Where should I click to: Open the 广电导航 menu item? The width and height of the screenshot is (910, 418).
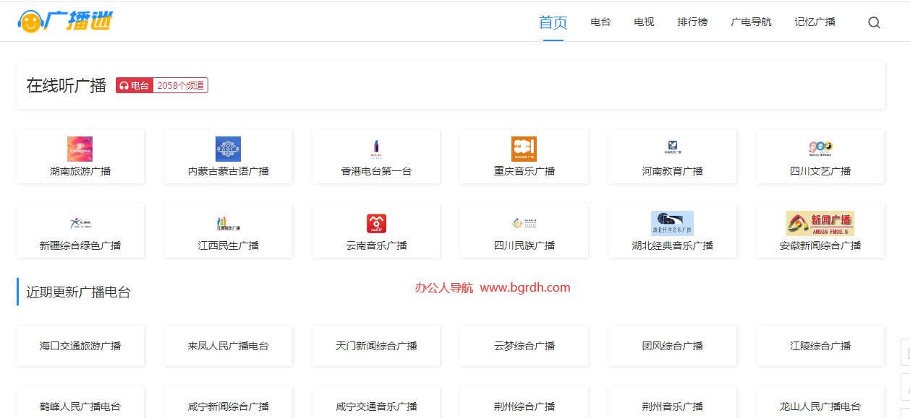(x=751, y=22)
